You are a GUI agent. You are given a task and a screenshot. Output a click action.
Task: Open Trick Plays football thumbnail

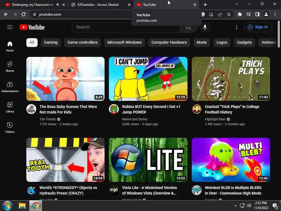click(x=231, y=79)
